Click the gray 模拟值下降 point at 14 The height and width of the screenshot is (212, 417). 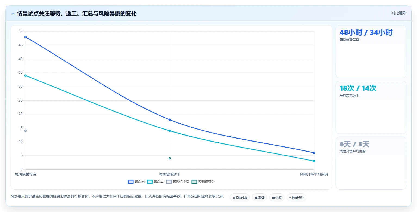point(26,131)
